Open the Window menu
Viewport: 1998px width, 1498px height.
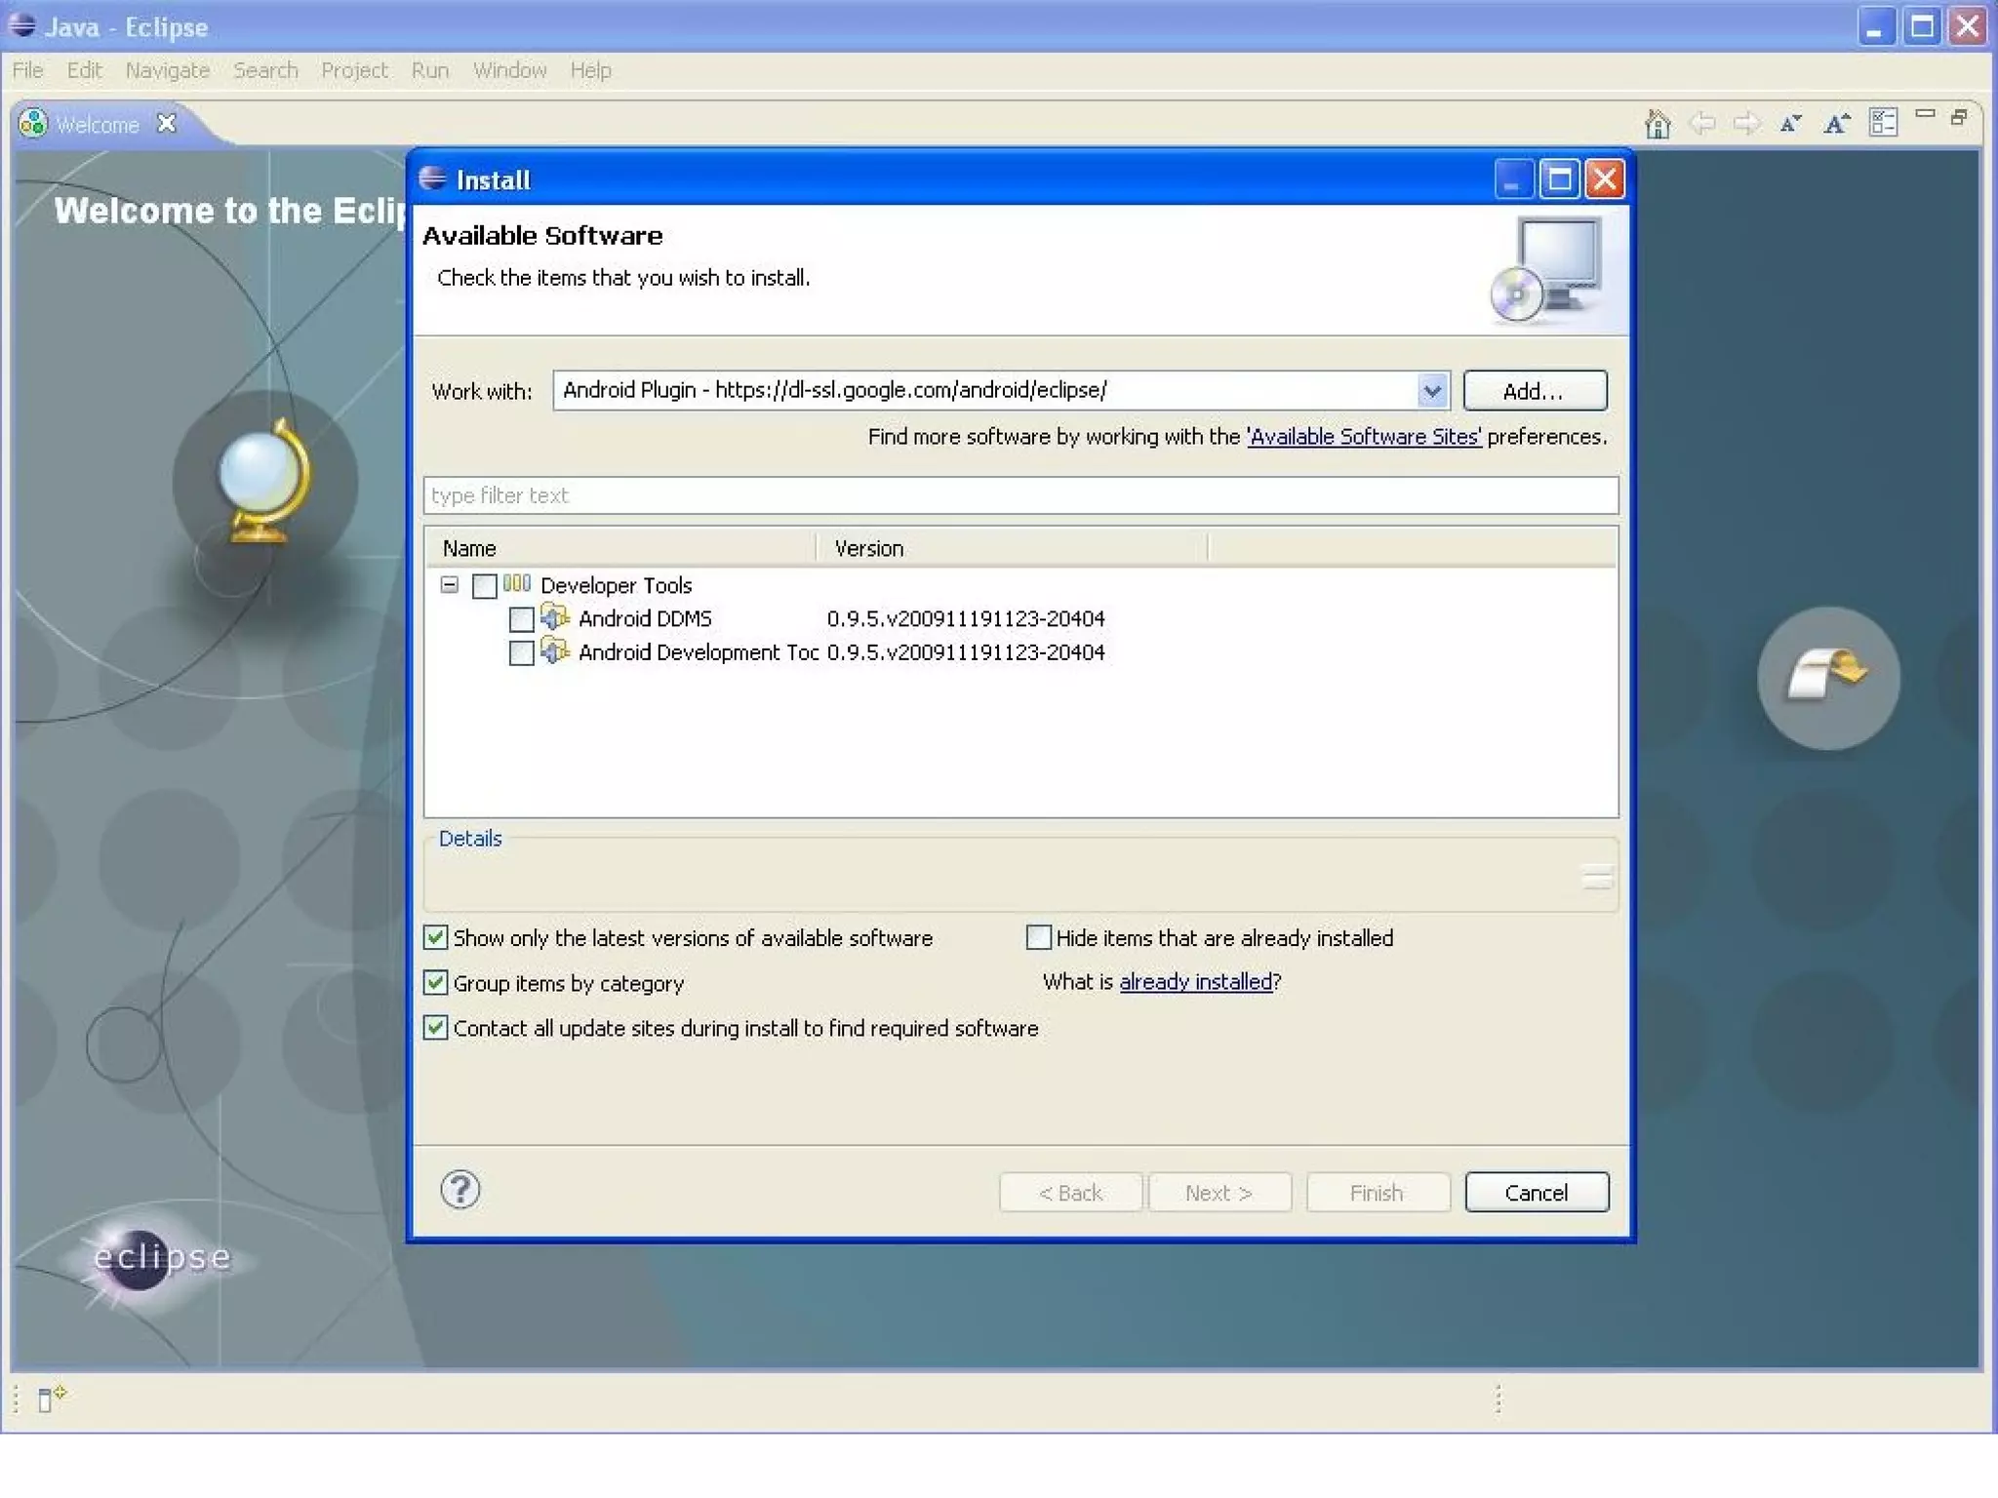509,70
